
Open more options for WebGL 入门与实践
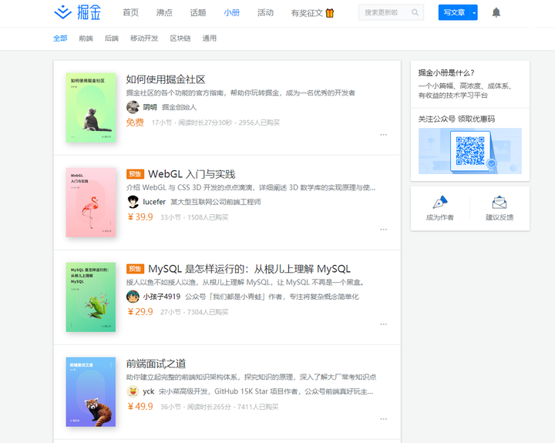(x=383, y=230)
